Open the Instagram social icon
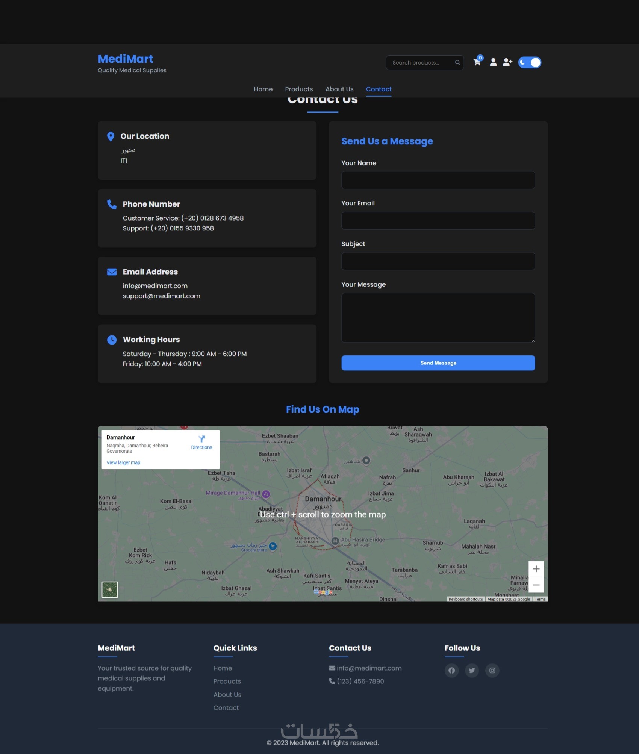 tap(492, 670)
